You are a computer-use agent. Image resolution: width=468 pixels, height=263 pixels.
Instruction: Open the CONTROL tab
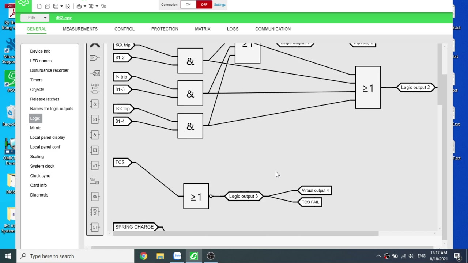[124, 29]
